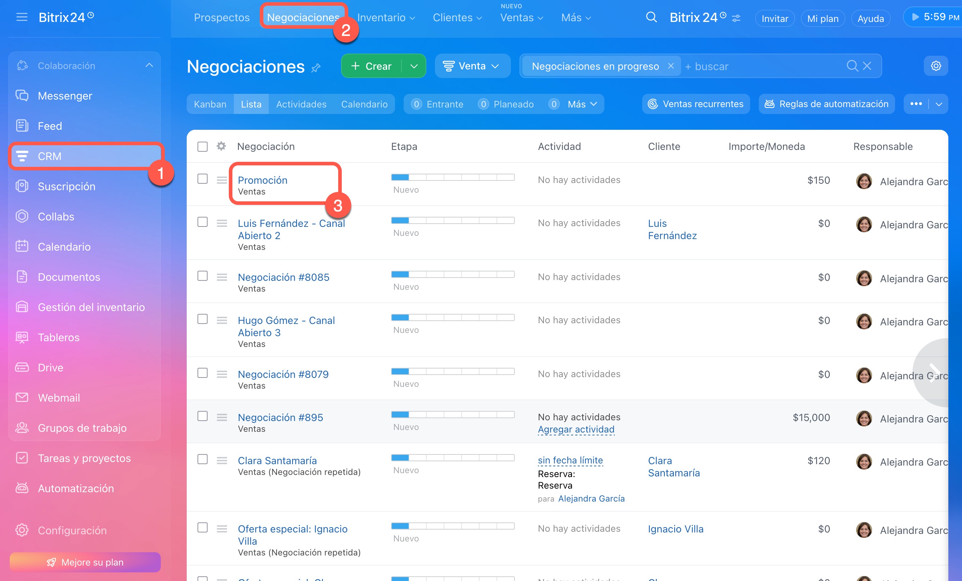Click the pin icon beside the Negociaciones title
Image resolution: width=962 pixels, height=581 pixels.
click(x=316, y=68)
